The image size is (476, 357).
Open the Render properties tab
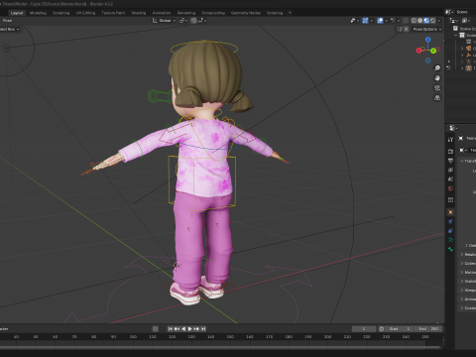[x=450, y=151]
